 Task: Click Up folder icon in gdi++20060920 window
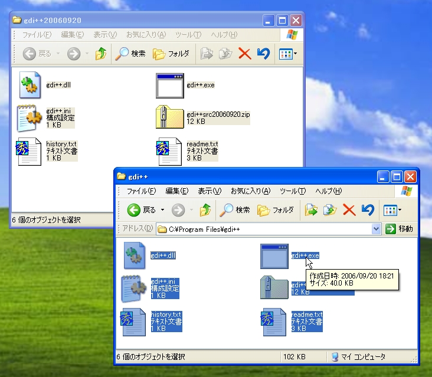pyautogui.click(x=101, y=54)
